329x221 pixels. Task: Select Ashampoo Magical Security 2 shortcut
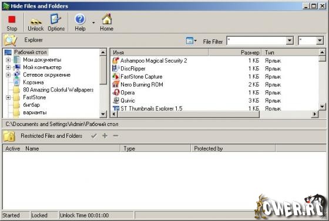point(153,61)
